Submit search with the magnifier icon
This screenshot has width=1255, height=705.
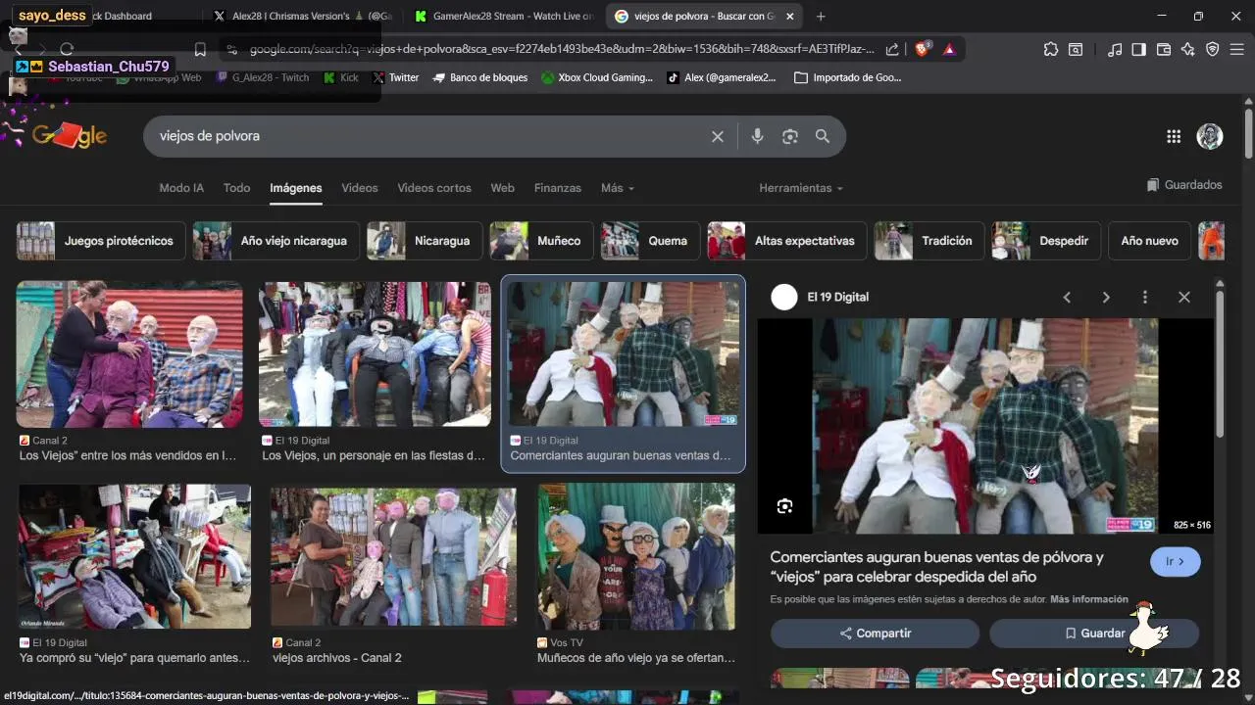click(x=823, y=136)
